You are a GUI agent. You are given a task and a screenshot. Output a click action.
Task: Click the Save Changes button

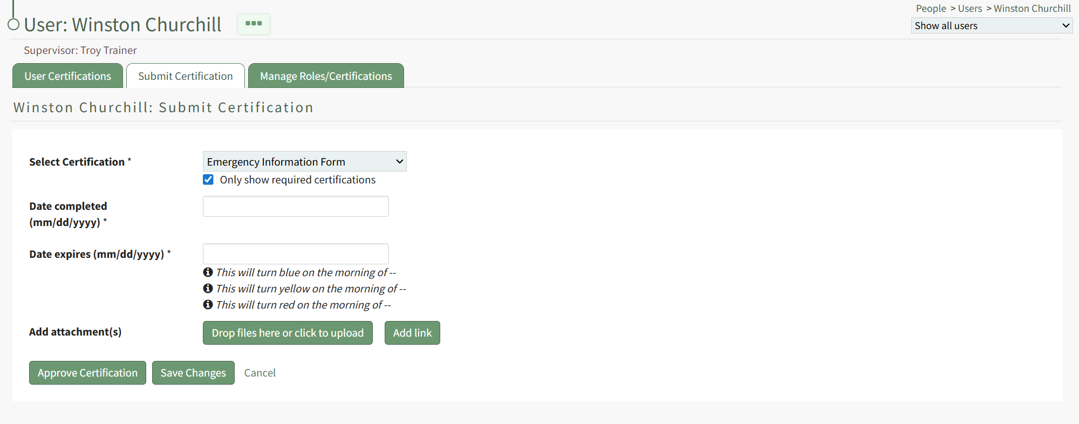[193, 373]
